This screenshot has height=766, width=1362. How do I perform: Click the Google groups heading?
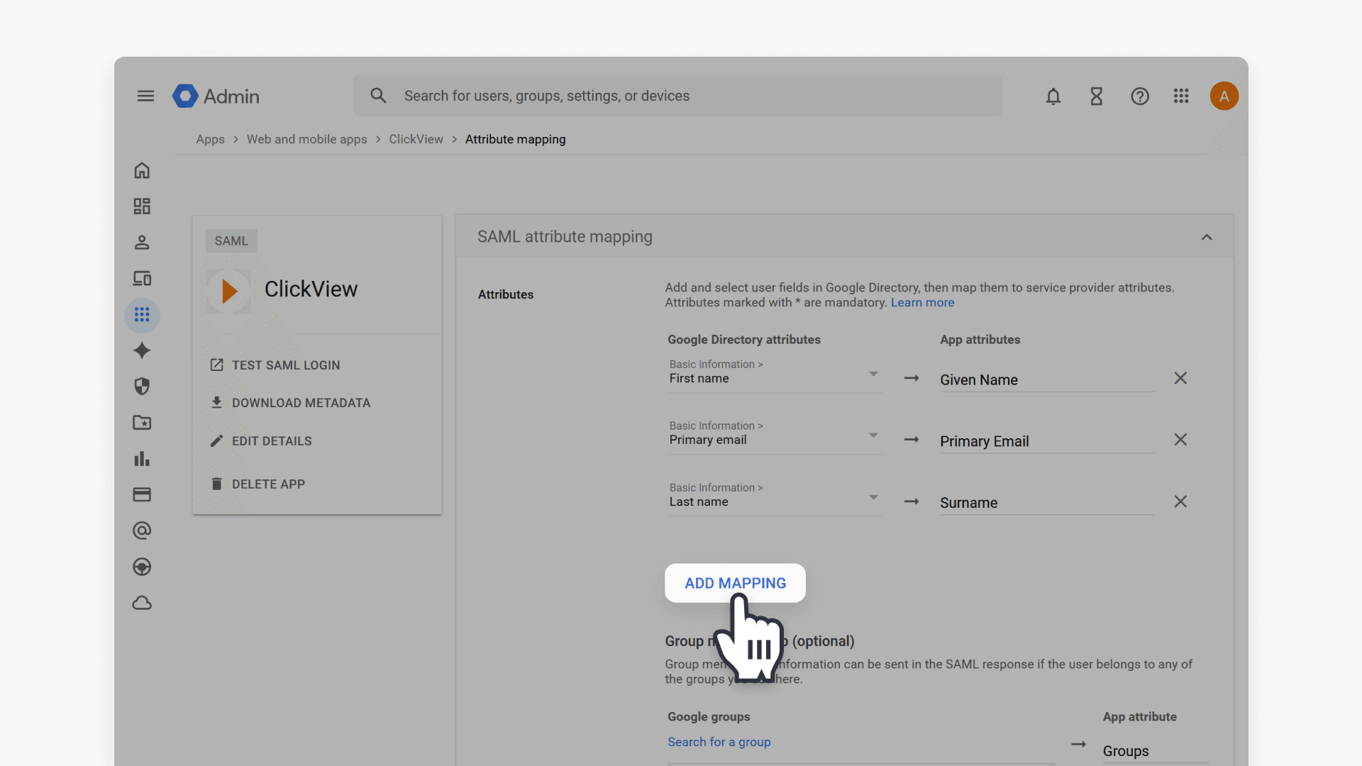709,717
